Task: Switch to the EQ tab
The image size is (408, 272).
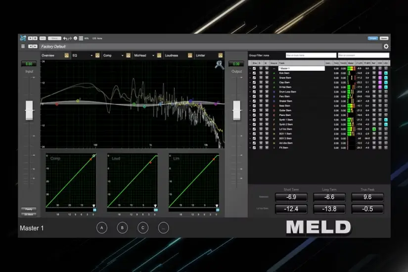Action: tap(75, 55)
